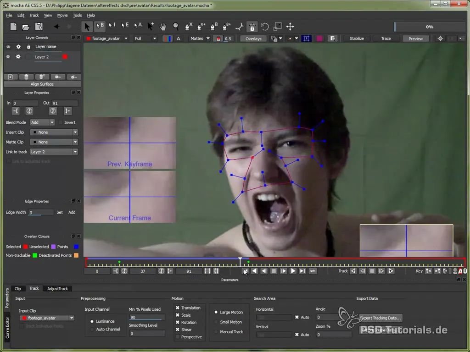Click the Align Surface button
The width and height of the screenshot is (470, 352).
[x=42, y=84]
